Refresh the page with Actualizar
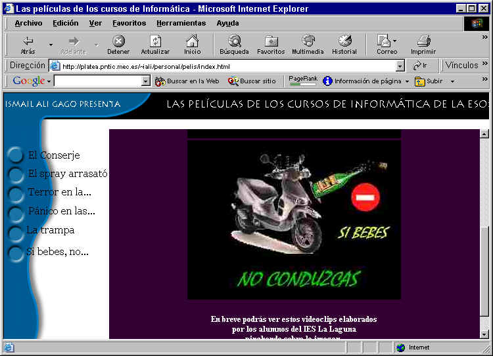This screenshot has width=493, height=356. pos(155,45)
